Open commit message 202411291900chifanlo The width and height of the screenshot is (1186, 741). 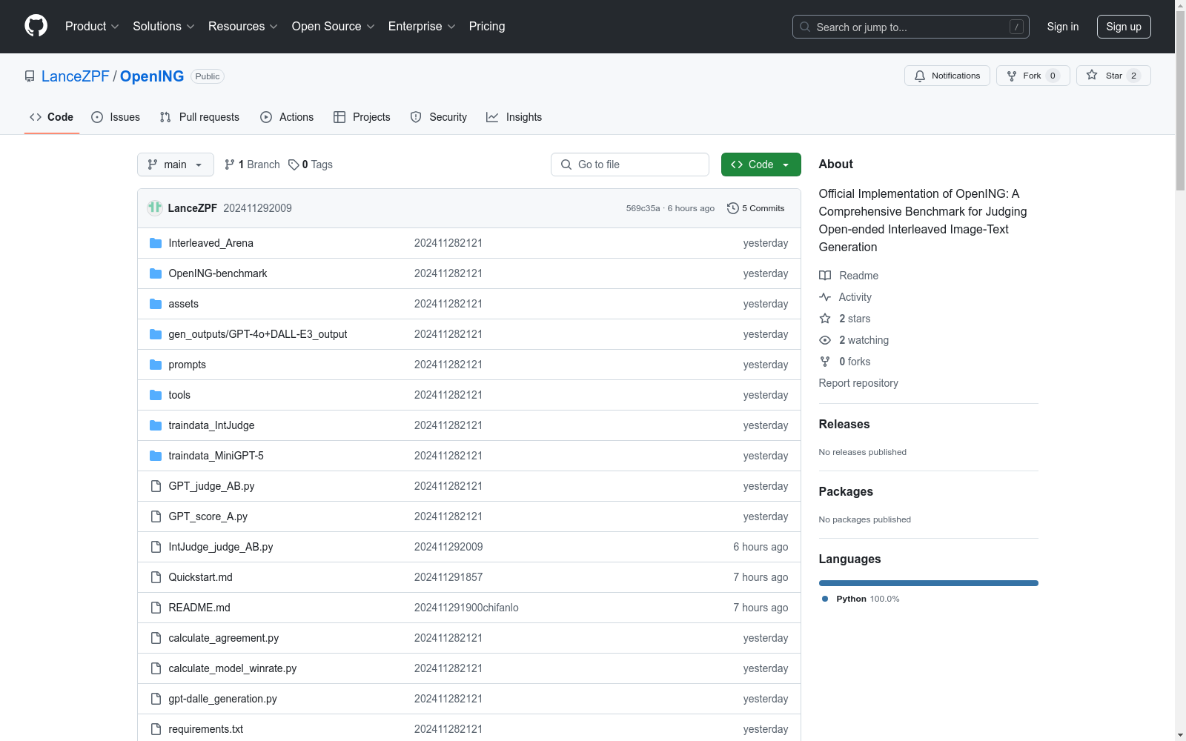[466, 608]
